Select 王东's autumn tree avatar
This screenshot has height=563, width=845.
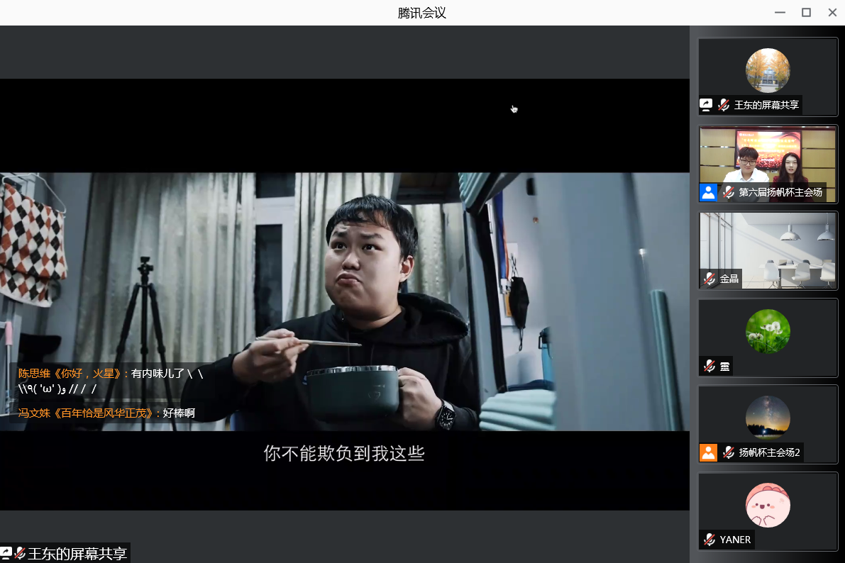coord(768,70)
